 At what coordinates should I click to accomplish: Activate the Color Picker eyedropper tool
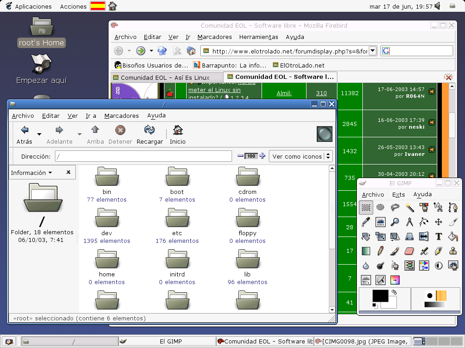(366, 222)
